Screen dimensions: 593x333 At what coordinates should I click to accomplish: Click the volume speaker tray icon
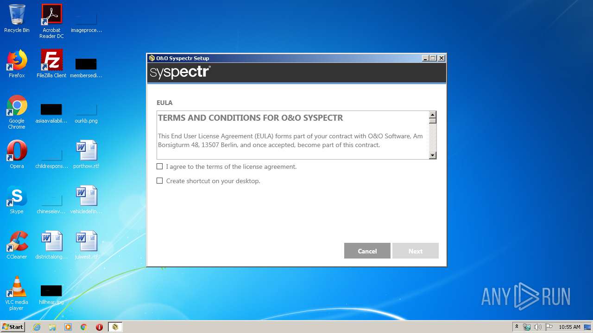coord(538,327)
